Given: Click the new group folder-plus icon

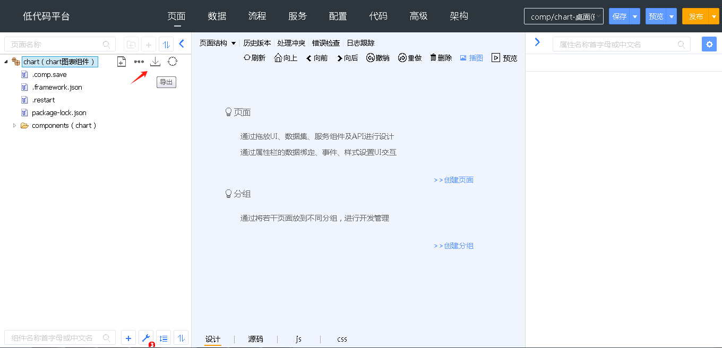Looking at the screenshot, I should click(131, 44).
